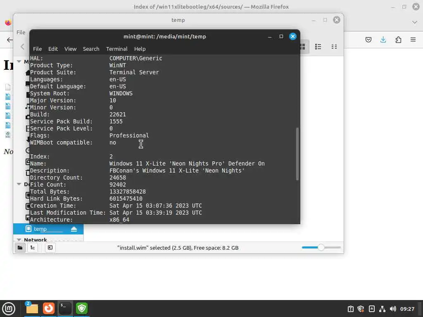Screen dimensions: 423x317
Task: Click the Product Suite value Terminal Server
Action: (134, 72)
